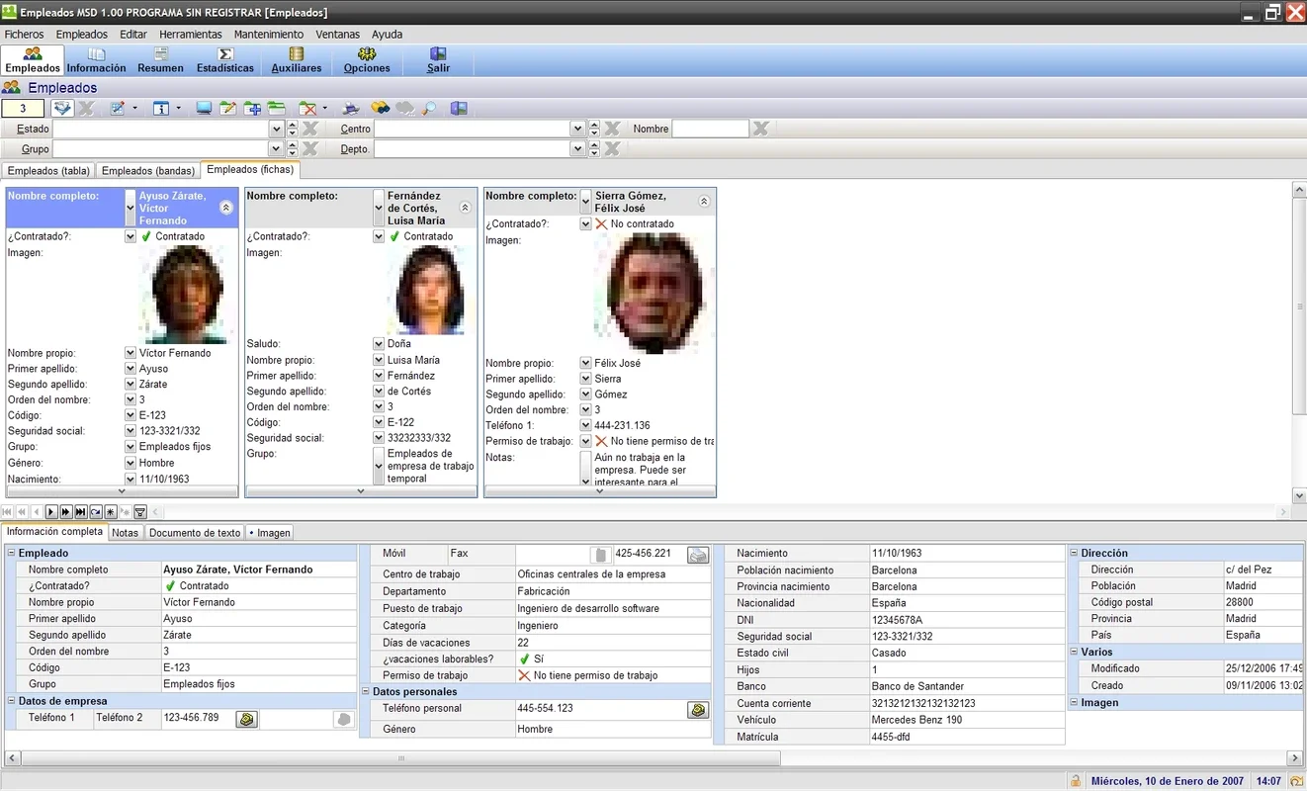The height and width of the screenshot is (791, 1307).
Task: Open the Opciones settings
Action: click(x=367, y=60)
